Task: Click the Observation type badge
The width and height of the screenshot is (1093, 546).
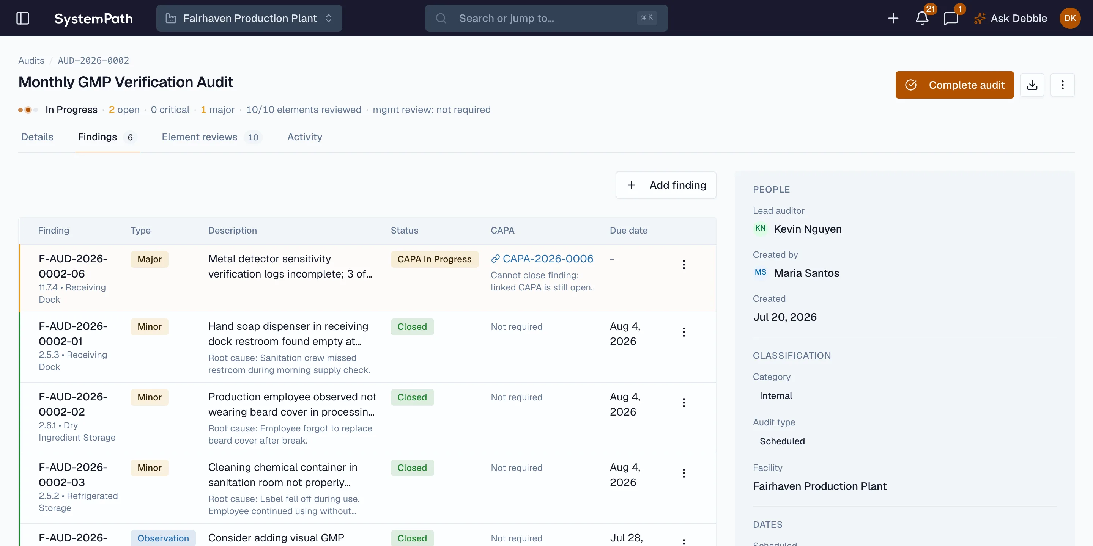Action: point(163,538)
